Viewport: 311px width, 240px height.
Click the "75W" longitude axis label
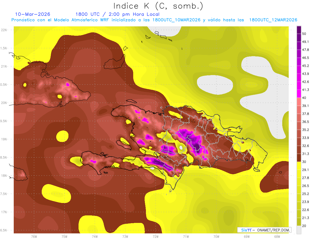(x=65, y=236)
